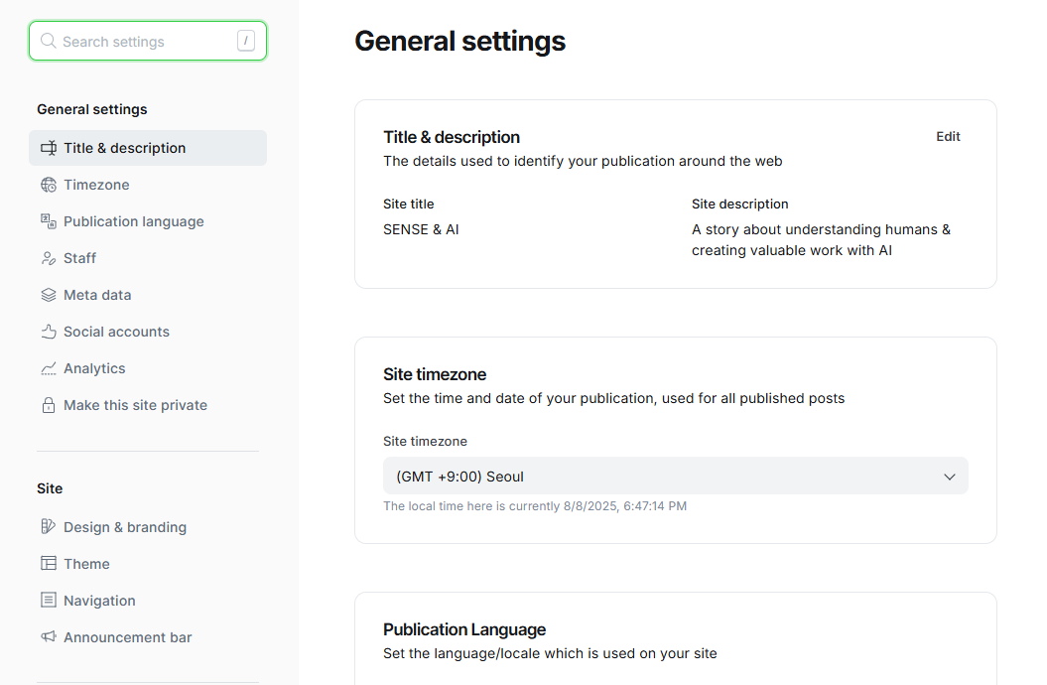Click the Staff people icon
This screenshot has width=1047, height=685.
[48, 258]
